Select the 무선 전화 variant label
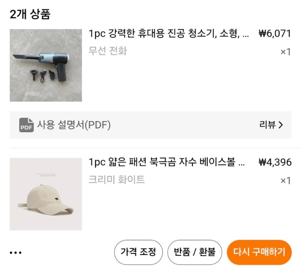The image size is (301, 274). pyautogui.click(x=108, y=51)
